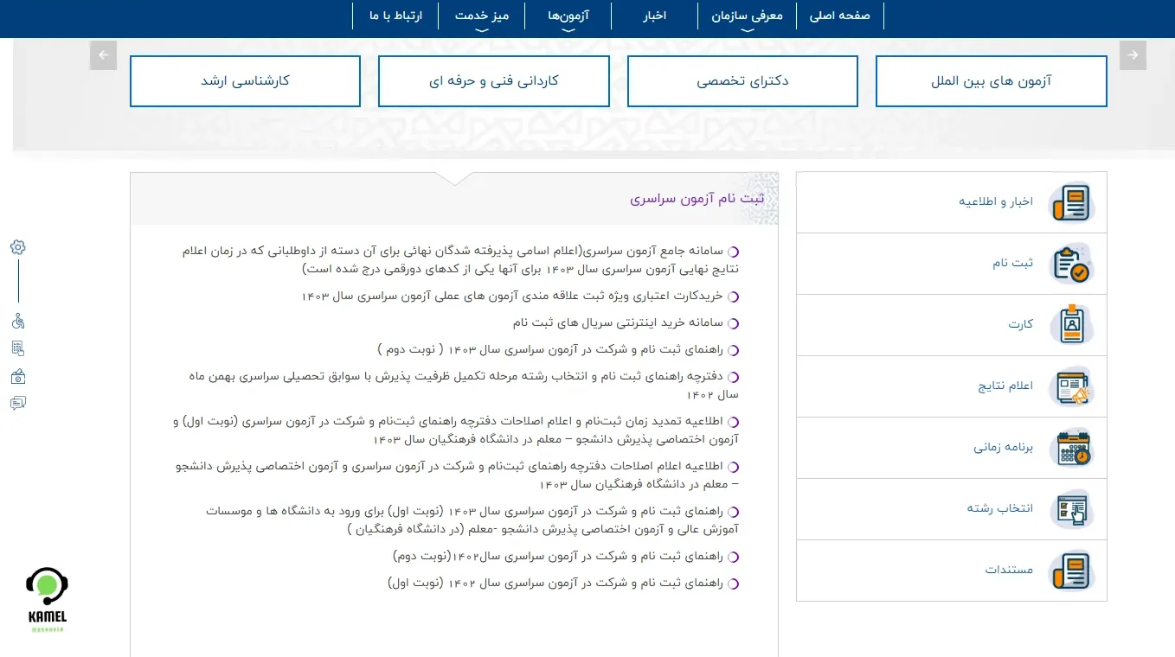Open ارتباط با ما in top navigation
The width and height of the screenshot is (1175, 657).
(395, 16)
